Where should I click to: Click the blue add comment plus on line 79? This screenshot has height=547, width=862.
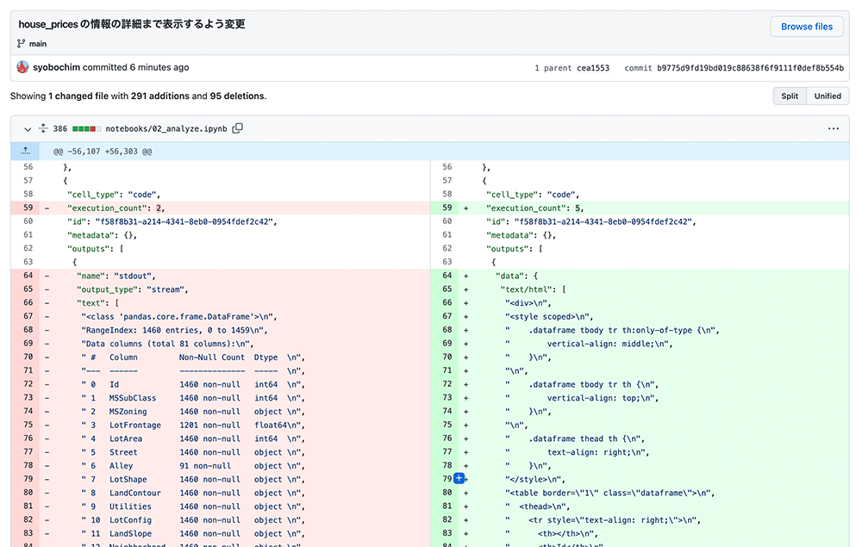(x=459, y=478)
